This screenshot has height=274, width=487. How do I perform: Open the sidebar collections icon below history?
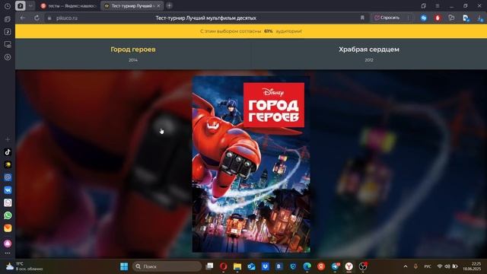coord(8,19)
